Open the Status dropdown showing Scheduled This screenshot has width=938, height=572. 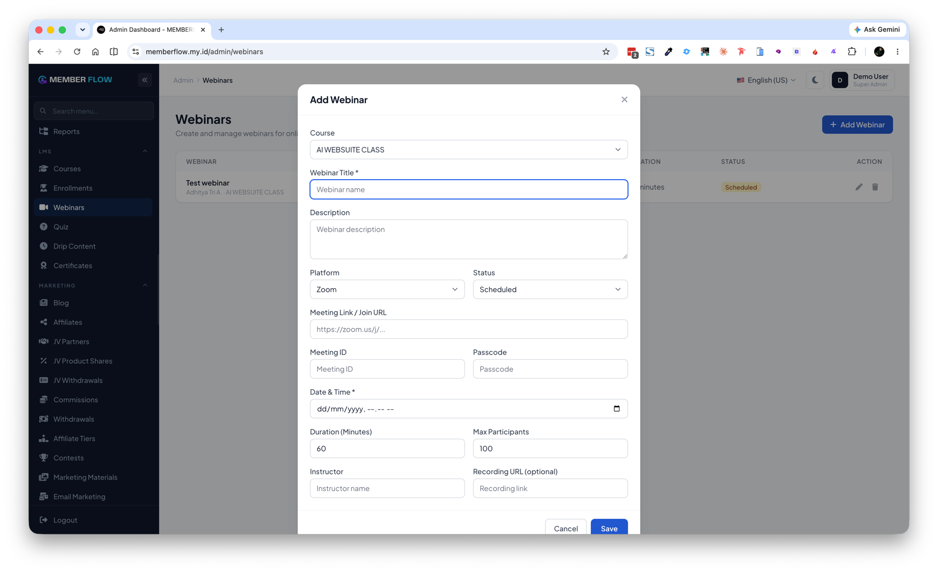coord(550,289)
